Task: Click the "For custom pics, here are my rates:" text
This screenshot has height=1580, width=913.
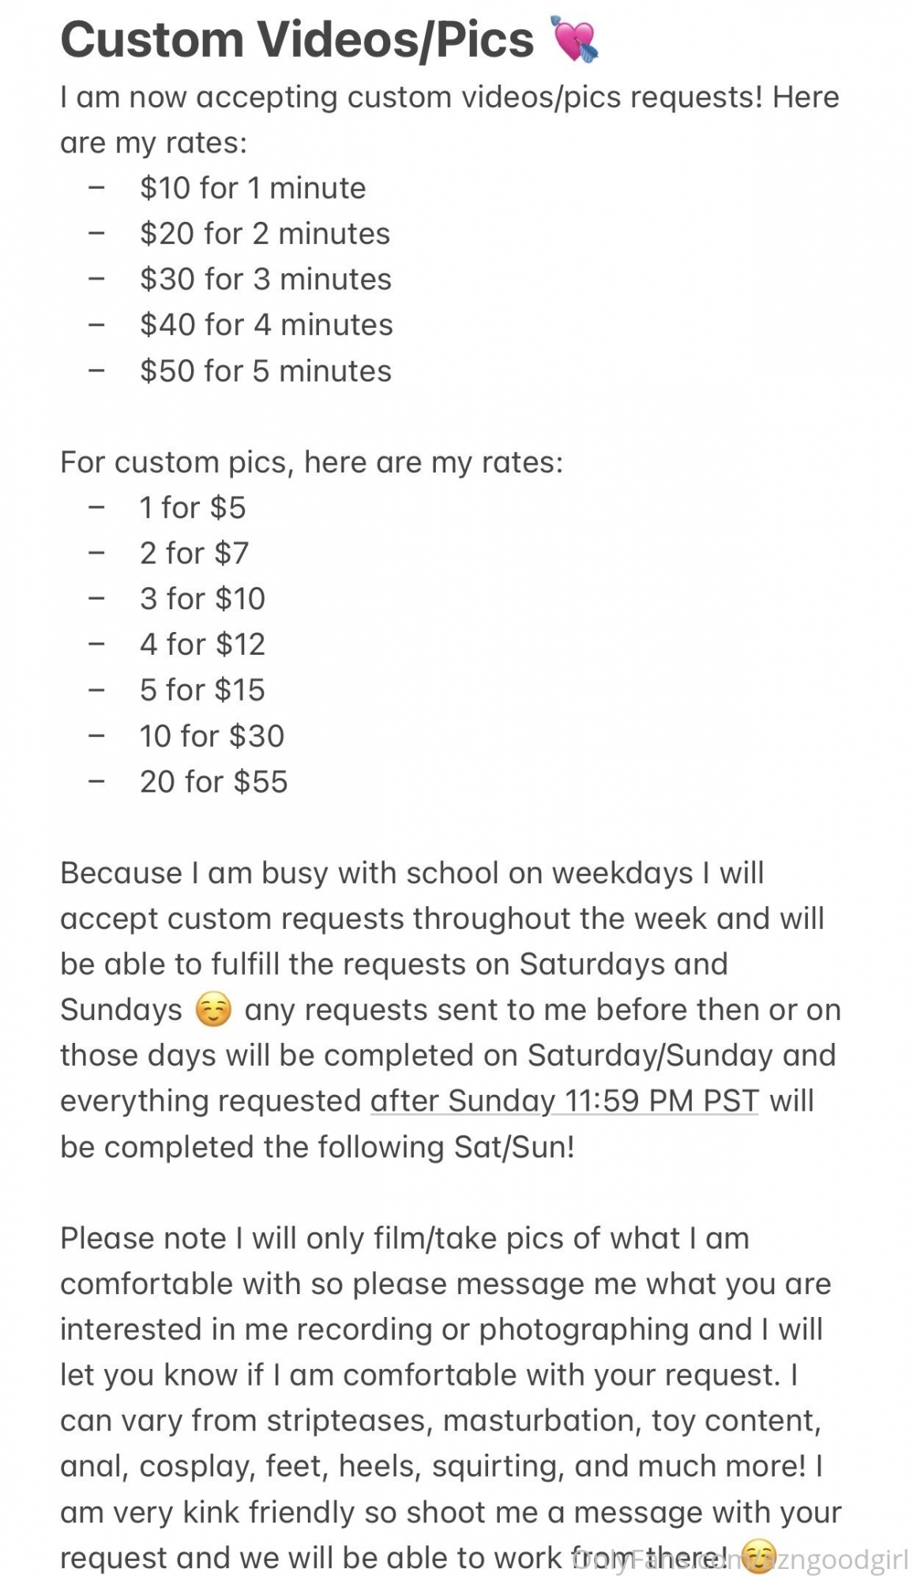Action: click(x=311, y=462)
